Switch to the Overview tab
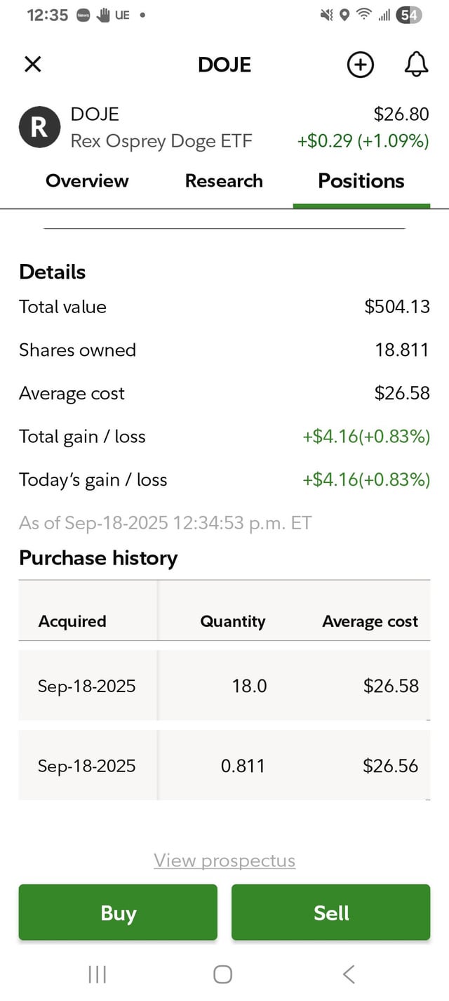This screenshot has width=449, height=1001. (x=87, y=181)
